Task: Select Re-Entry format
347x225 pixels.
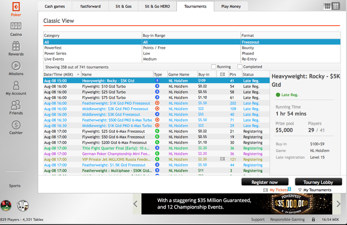Action: tap(290, 59)
